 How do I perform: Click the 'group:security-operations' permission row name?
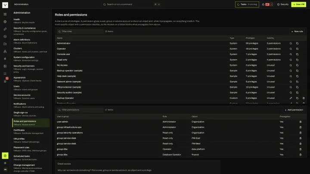[70, 133]
